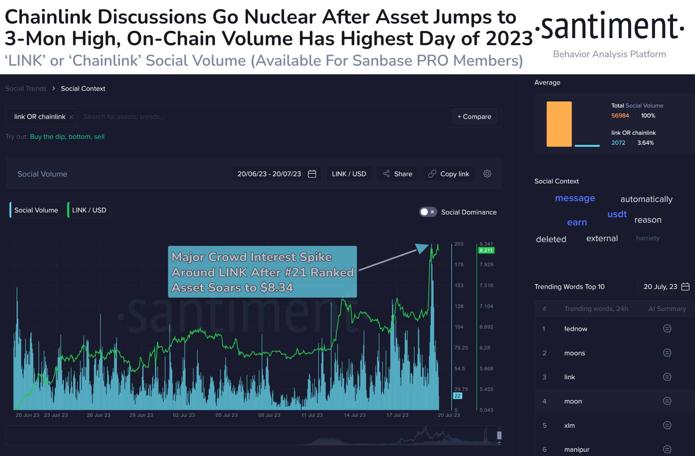This screenshot has height=456, width=695.
Task: Open the LINK / USD asset selector
Action: 349,174
